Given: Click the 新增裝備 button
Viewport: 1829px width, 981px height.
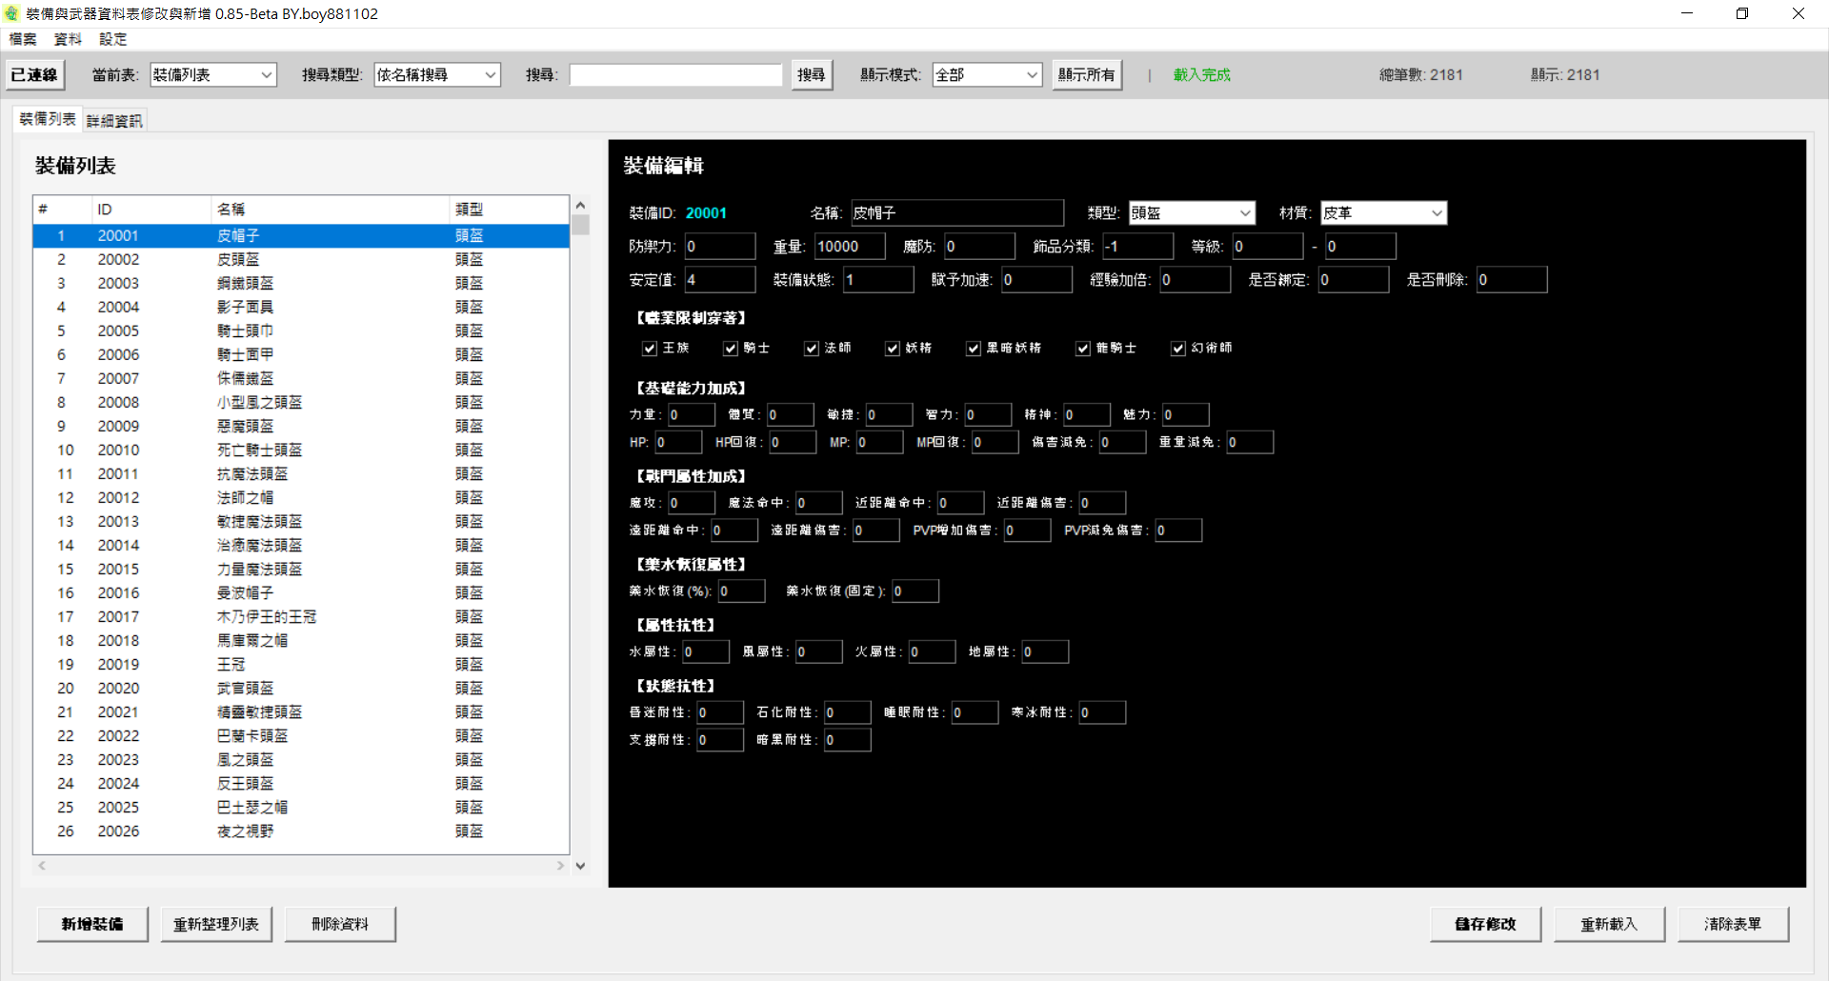Looking at the screenshot, I should [x=92, y=924].
